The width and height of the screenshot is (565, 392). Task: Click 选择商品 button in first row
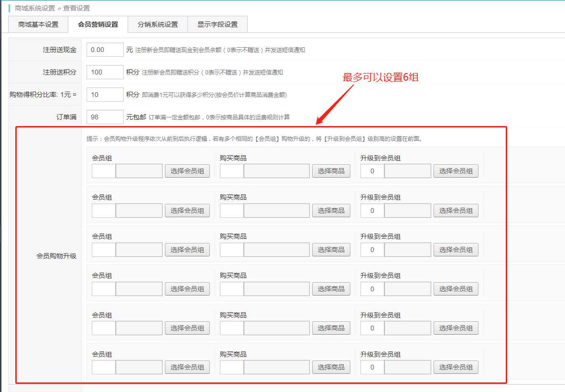pyautogui.click(x=331, y=171)
